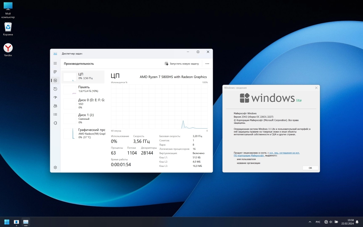The height and width of the screenshot is (227, 363).
Task: Click the Процессы count 63
Action: tap(113, 153)
